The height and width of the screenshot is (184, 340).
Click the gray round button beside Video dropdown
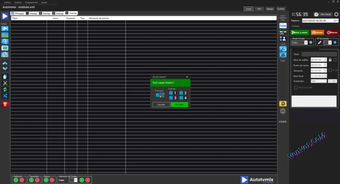(x=311, y=43)
